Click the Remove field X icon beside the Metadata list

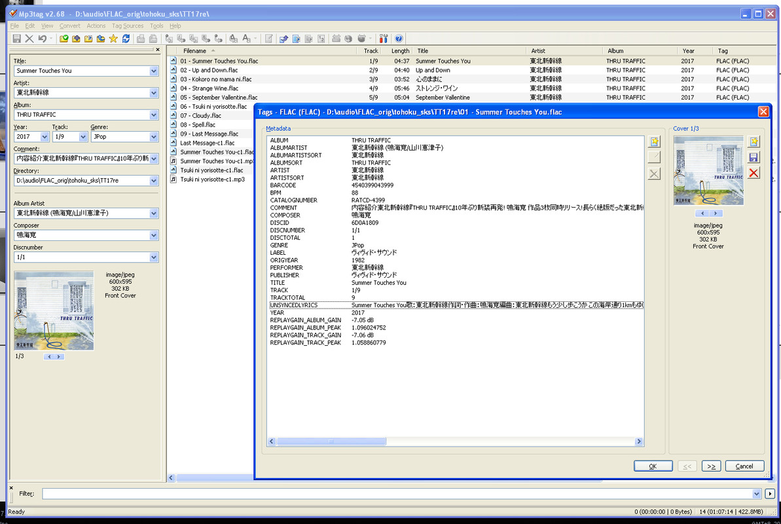(x=655, y=174)
